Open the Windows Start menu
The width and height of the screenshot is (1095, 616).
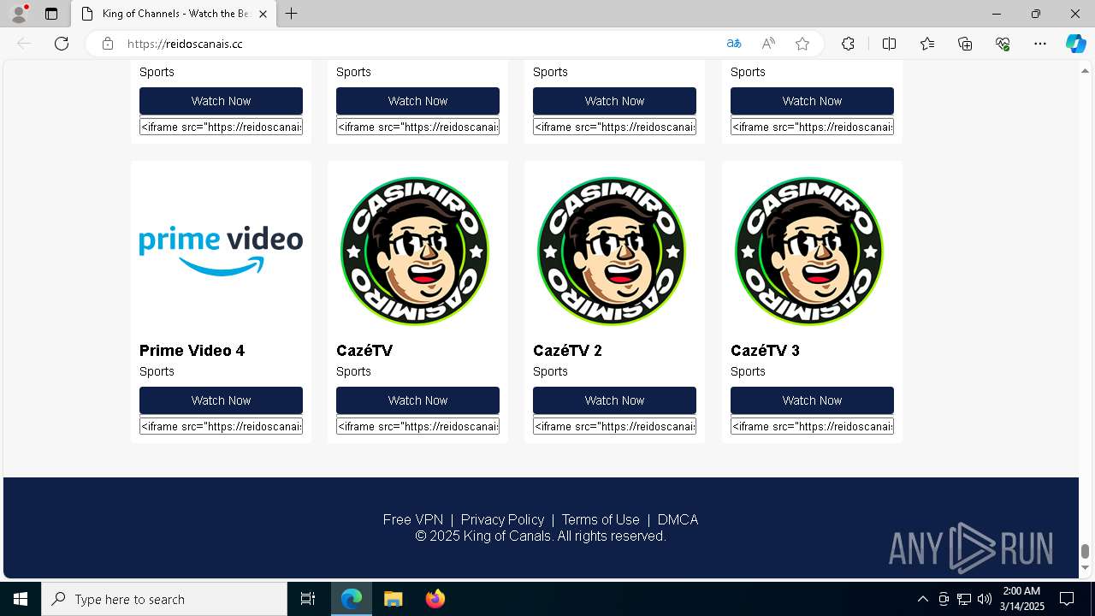point(21,599)
